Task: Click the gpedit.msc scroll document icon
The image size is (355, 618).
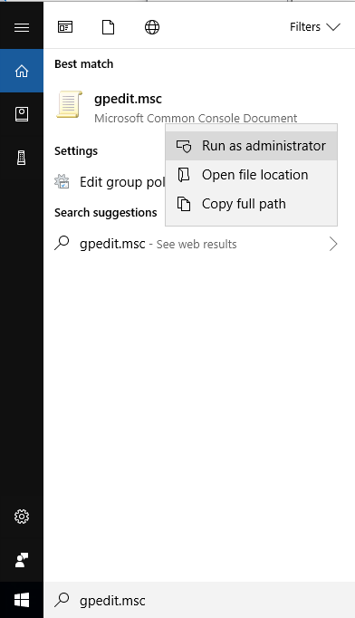Action: pyautogui.click(x=70, y=104)
